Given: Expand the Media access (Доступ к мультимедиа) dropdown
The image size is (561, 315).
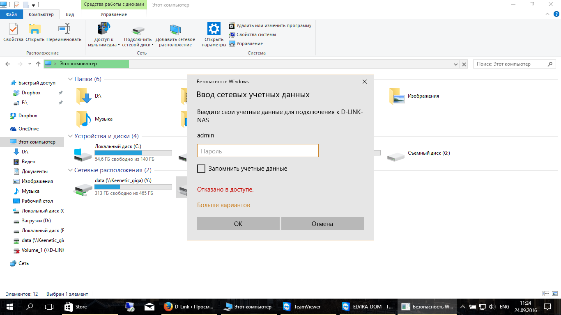Looking at the screenshot, I should coord(119,45).
